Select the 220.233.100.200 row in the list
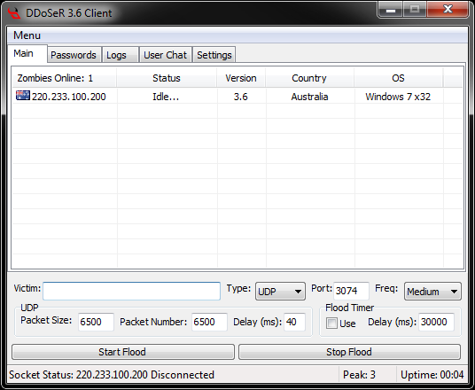This screenshot has width=475, height=390. [x=237, y=97]
